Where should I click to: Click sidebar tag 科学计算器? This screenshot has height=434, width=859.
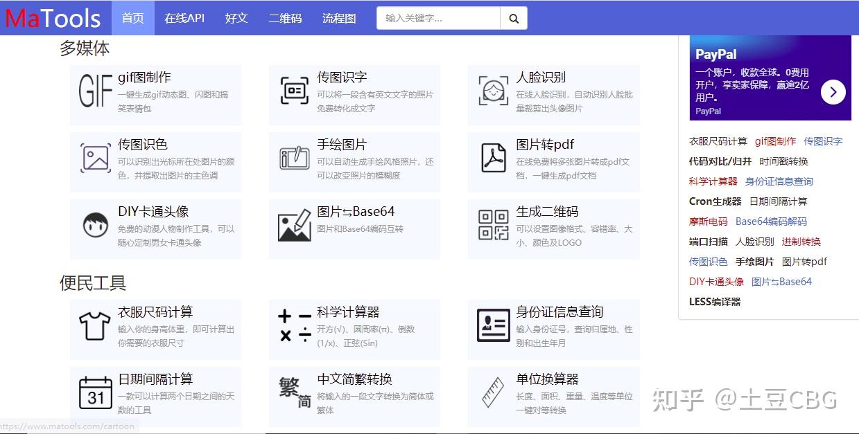click(x=713, y=181)
